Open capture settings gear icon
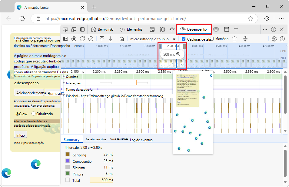 click(x=274, y=39)
